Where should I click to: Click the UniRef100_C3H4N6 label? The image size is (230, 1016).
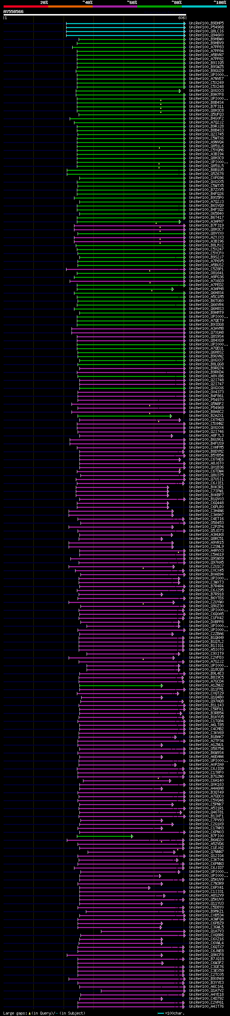(206, 511)
